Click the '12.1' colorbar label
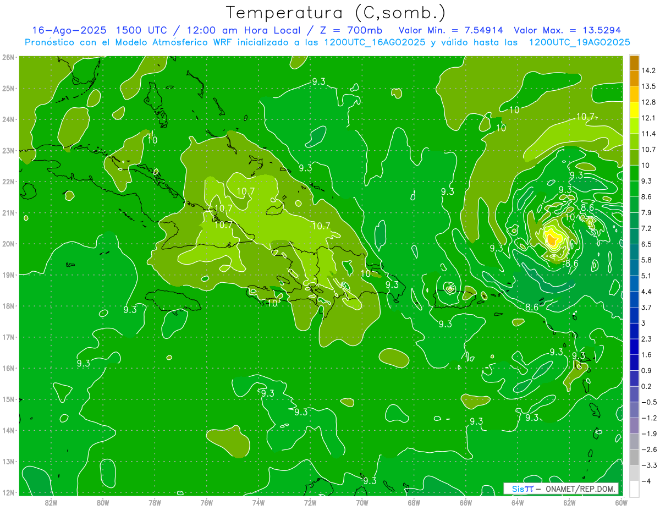This screenshot has width=660, height=510. click(x=648, y=118)
